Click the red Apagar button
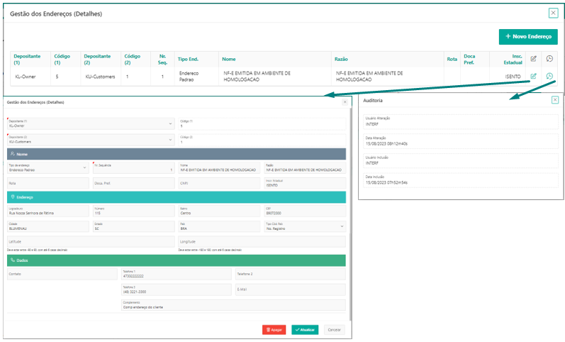 (274, 330)
